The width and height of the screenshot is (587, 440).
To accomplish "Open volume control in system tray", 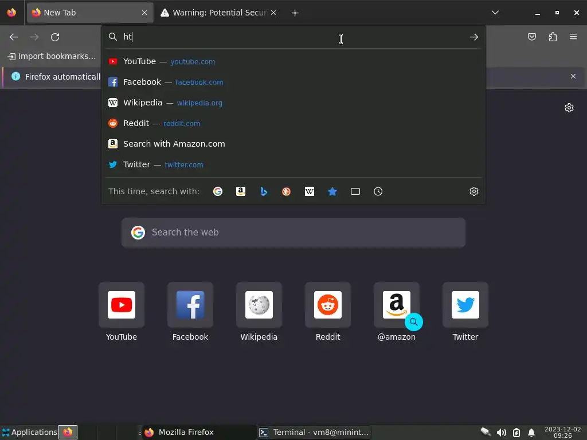I will 501,433.
